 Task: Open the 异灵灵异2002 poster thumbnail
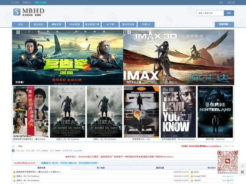tap(141, 112)
